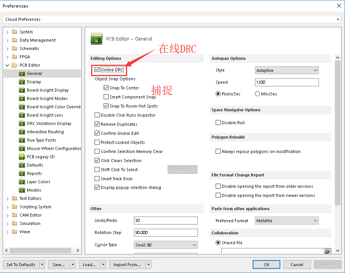This screenshot has width=345, height=273.
Task: Expand the Scripting System node
Action: click(x=7, y=207)
